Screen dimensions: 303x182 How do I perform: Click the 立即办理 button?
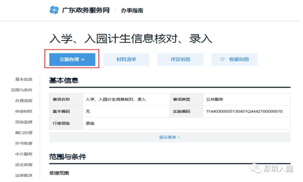(x=72, y=59)
